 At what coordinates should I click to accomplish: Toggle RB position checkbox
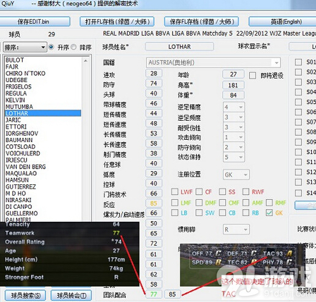point(245,213)
